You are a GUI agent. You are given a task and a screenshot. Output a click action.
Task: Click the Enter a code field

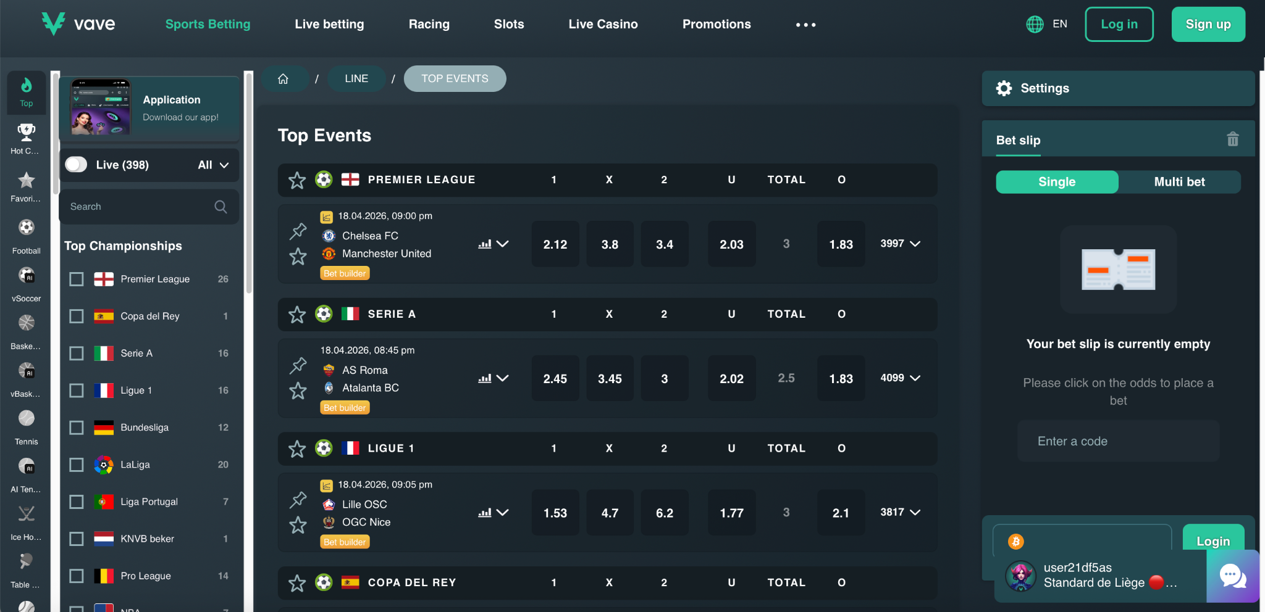[x=1119, y=441]
